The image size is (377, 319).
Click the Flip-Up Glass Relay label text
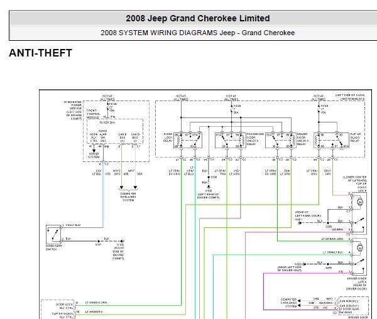coord(355,137)
